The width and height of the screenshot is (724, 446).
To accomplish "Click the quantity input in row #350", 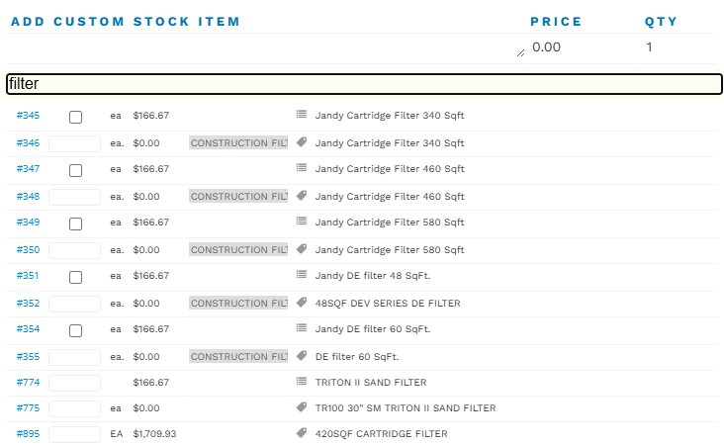I will coord(74,250).
